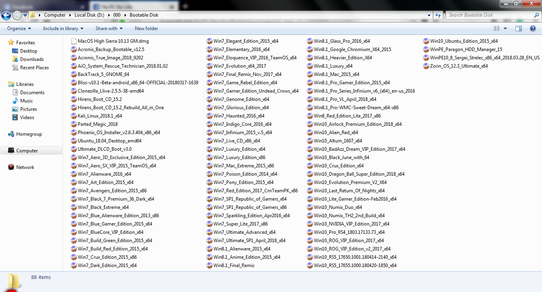Select Win8.1_Glass_Pro_2016_x64 disc icon
542x292 pixels.
click(x=310, y=41)
